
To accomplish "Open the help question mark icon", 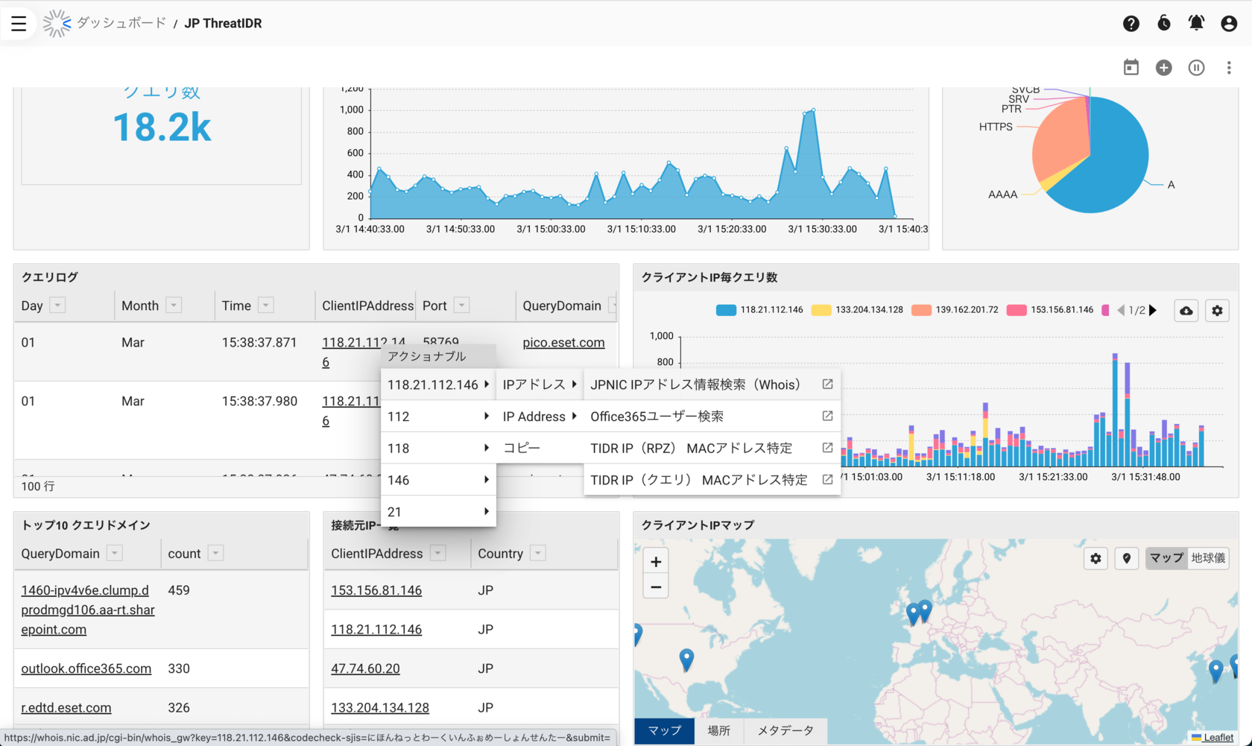I will [x=1131, y=23].
